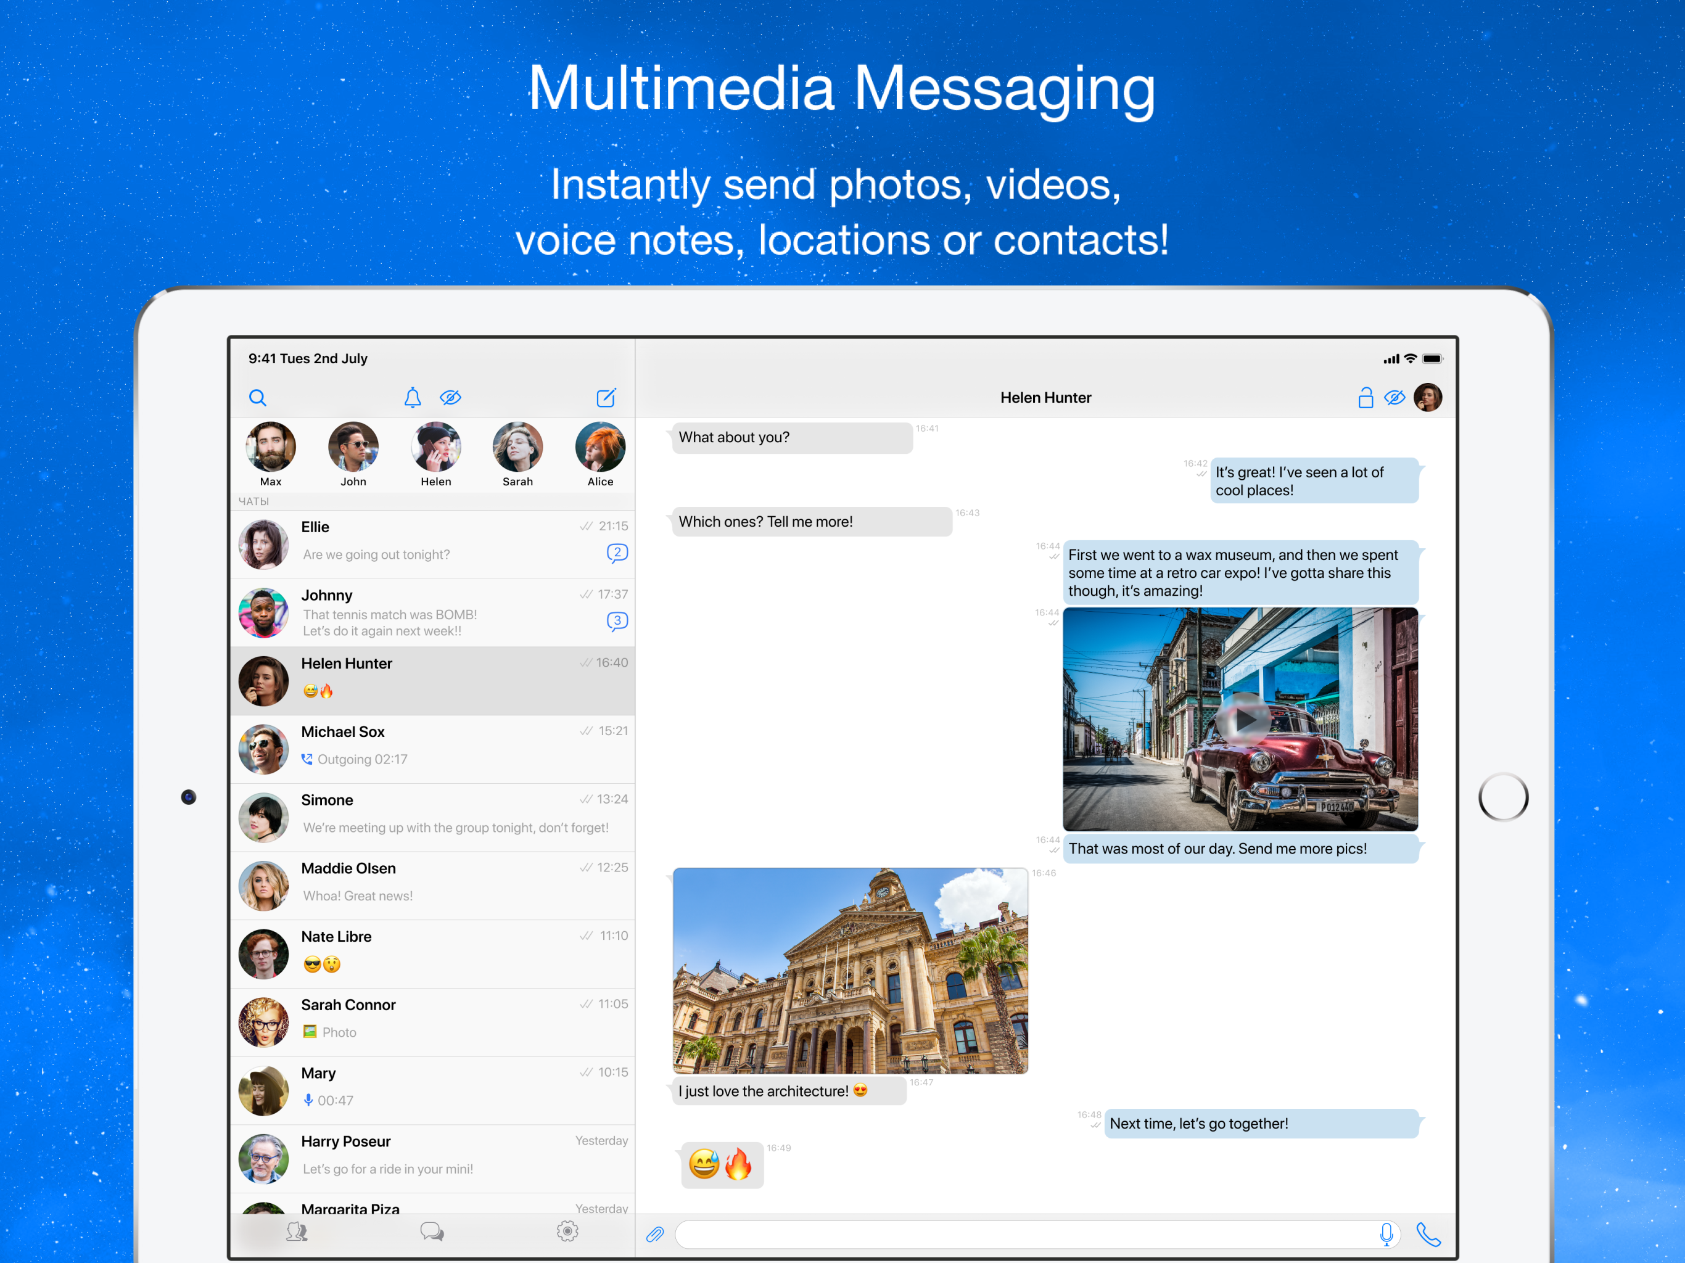Tap the cellular signal bars in status bar
The width and height of the screenshot is (1685, 1263).
point(1391,359)
